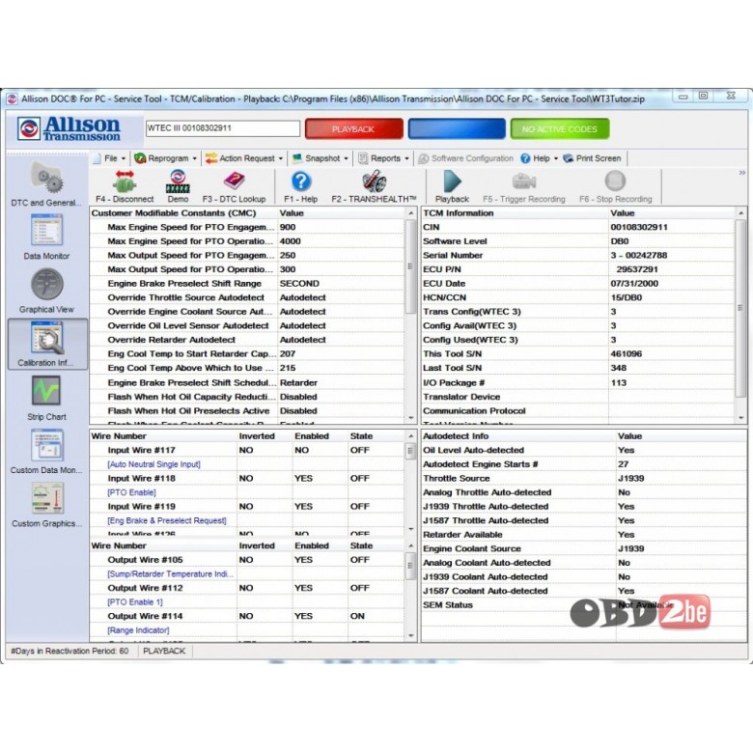Click value SECOND in CMC table
Screen dimensions: 753x753
click(x=299, y=283)
